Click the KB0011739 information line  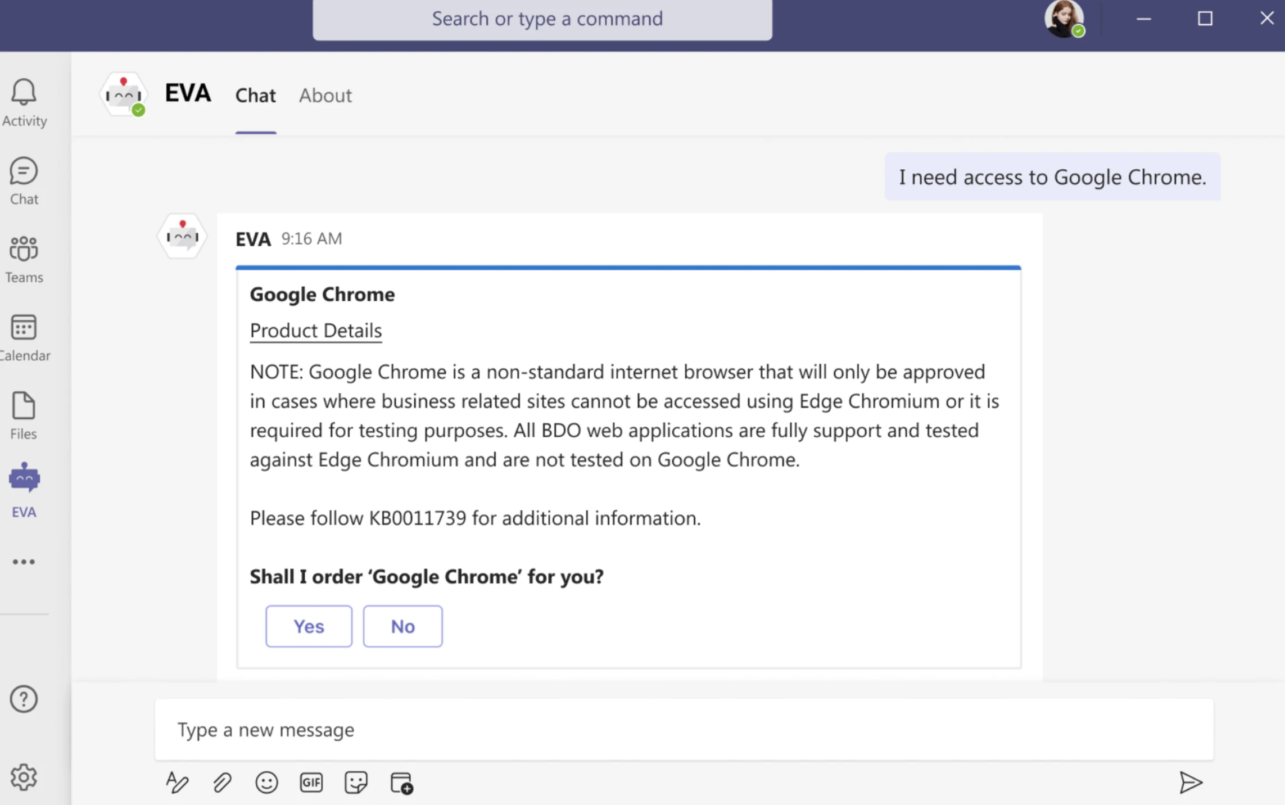click(476, 518)
